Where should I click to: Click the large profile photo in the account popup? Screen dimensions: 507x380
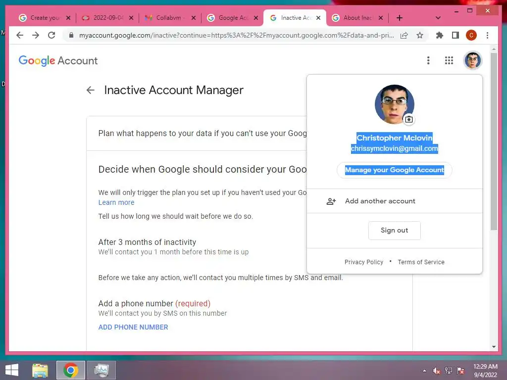[x=394, y=104]
